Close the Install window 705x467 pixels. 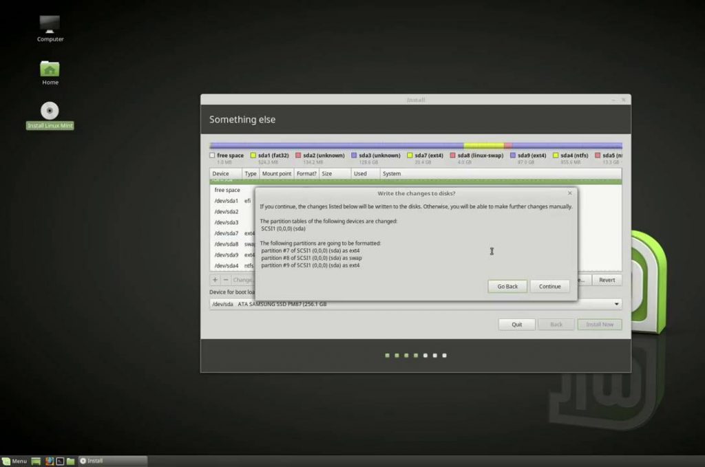(623, 100)
